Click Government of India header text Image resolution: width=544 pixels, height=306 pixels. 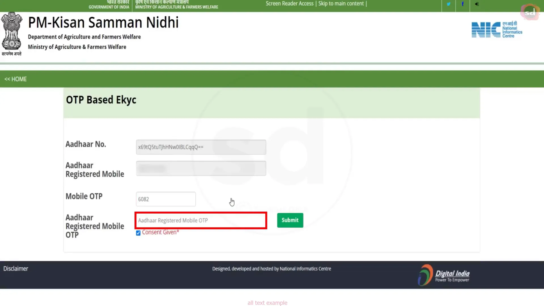pyautogui.click(x=109, y=7)
